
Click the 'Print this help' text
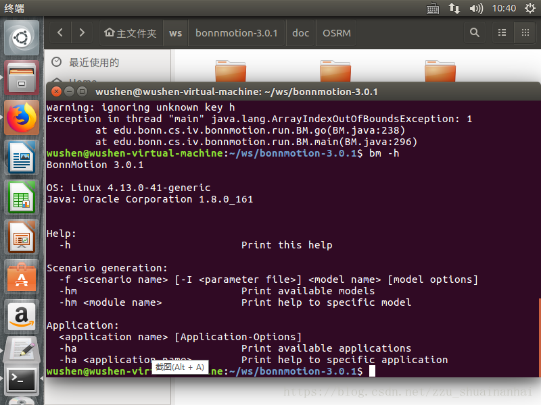(287, 245)
